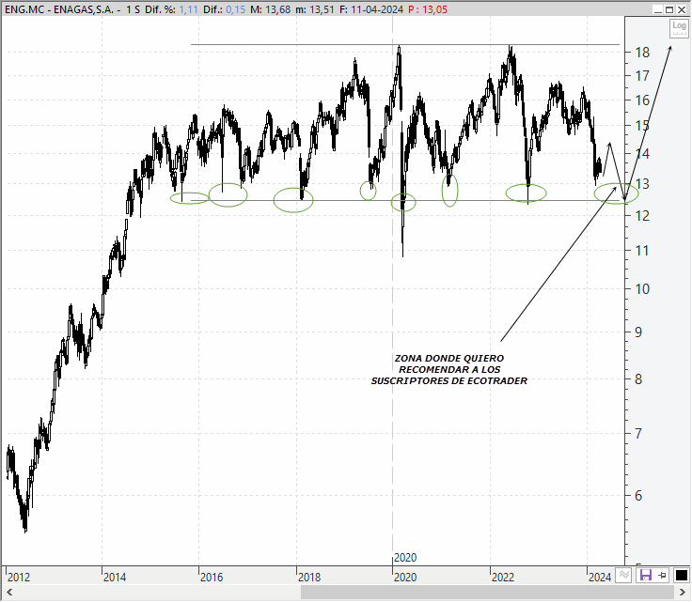Viewport: 692px width, 602px height.
Task: Close the ENG.MC chart window
Action: 682,9
